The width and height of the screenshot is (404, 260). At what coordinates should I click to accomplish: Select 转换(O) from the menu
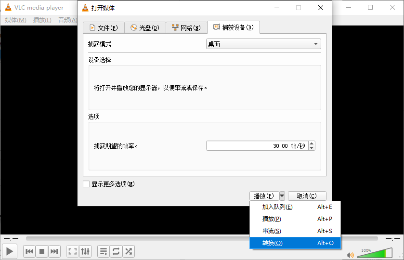(295, 243)
